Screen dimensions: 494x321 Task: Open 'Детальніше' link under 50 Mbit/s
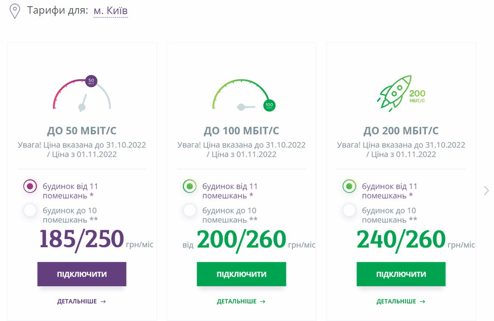[x=82, y=301]
